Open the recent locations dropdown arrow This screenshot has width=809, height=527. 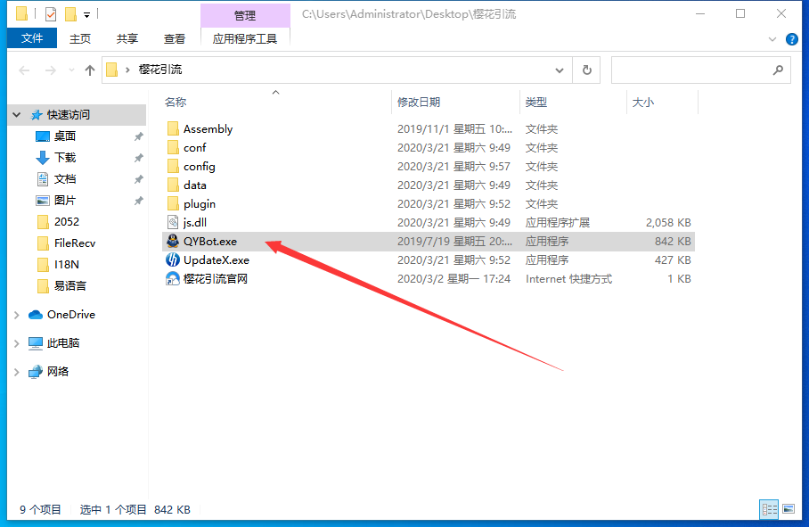click(71, 70)
